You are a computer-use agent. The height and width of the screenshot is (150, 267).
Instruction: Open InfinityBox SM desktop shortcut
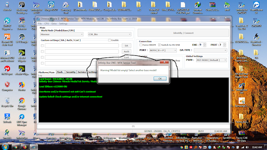click(x=242, y=88)
